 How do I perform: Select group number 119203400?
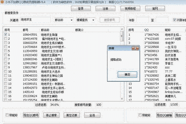tap(30, 55)
